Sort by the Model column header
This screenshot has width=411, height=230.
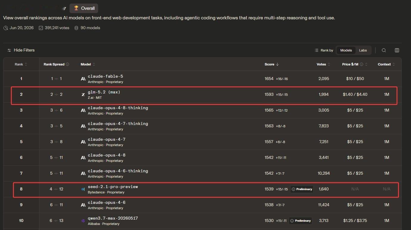(88, 64)
